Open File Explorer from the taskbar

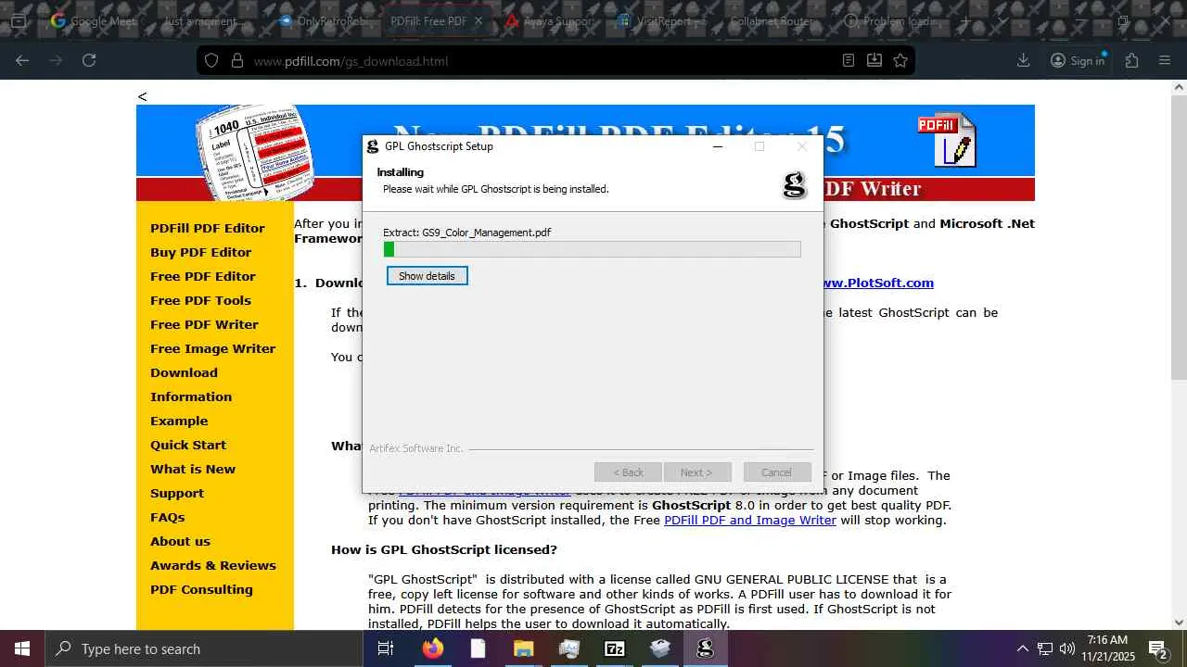(523, 648)
